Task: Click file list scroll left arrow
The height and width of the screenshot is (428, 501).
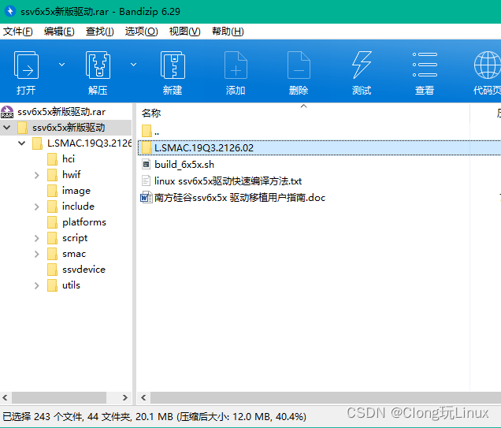Action: [x=143, y=397]
